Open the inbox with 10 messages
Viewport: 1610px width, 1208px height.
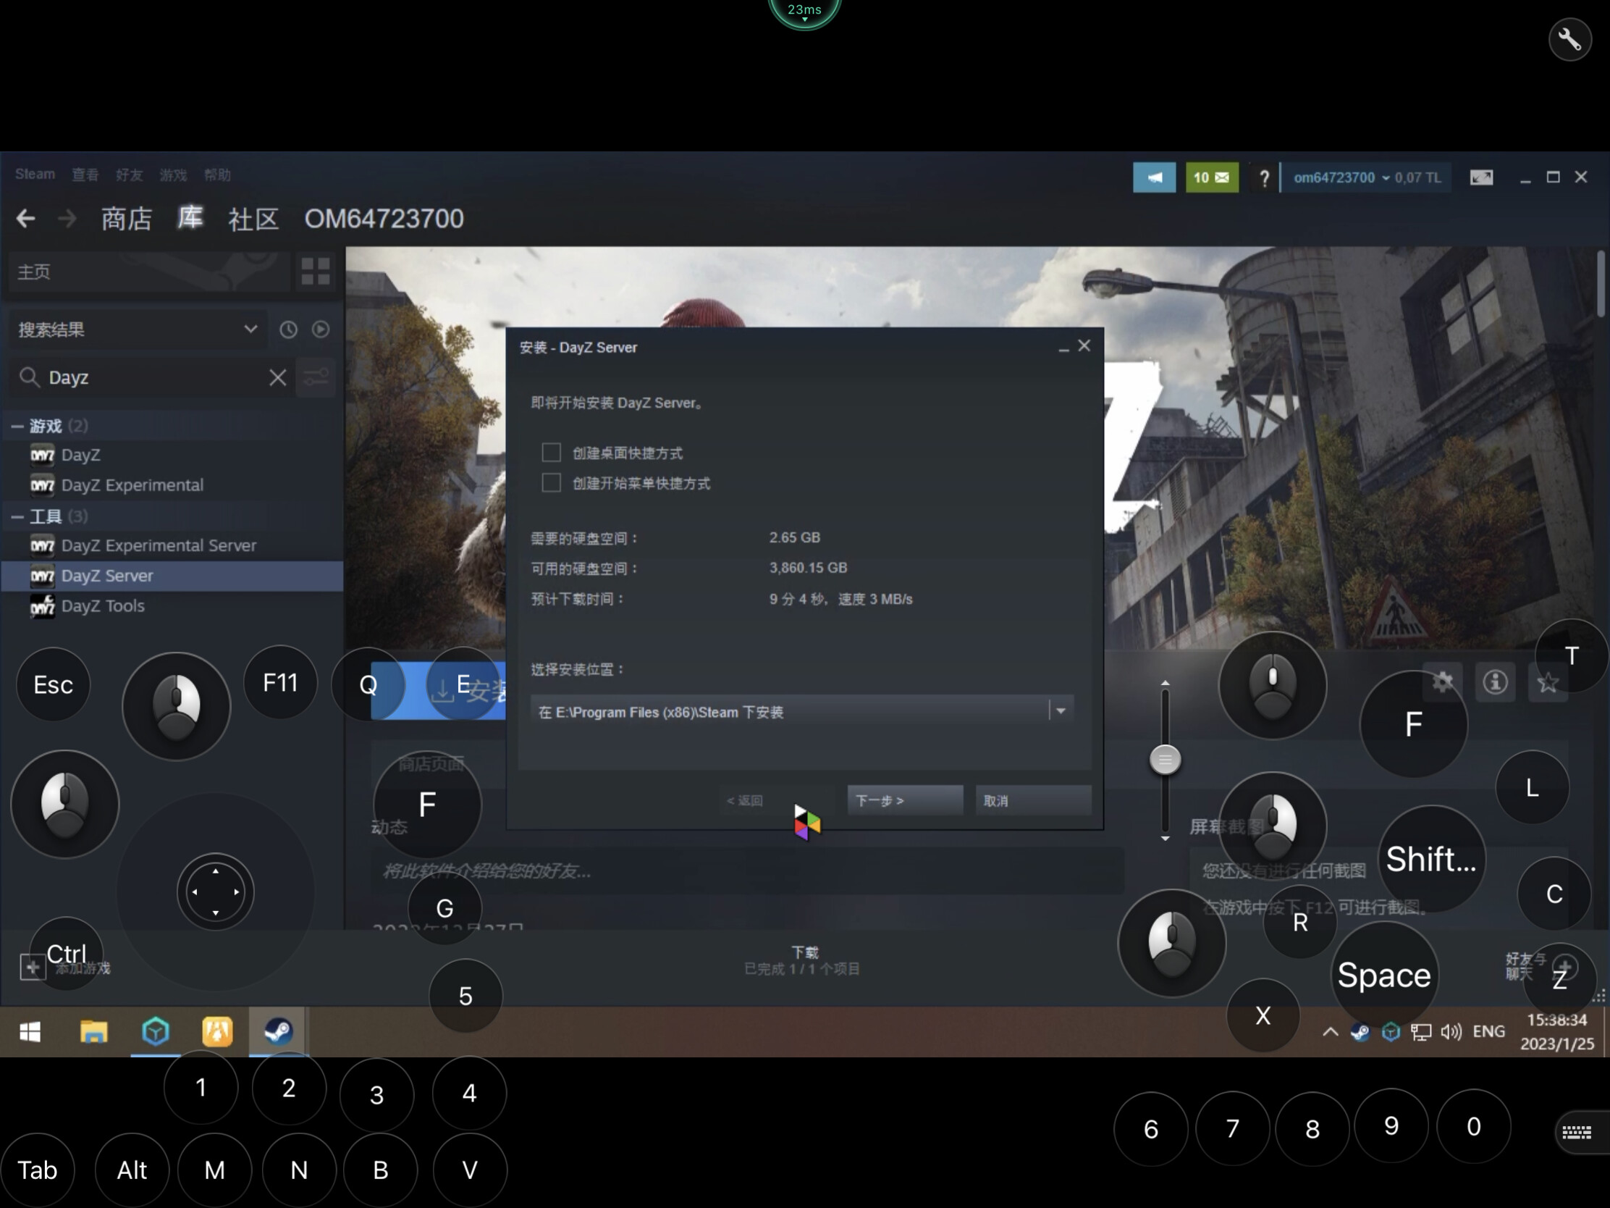1211,177
